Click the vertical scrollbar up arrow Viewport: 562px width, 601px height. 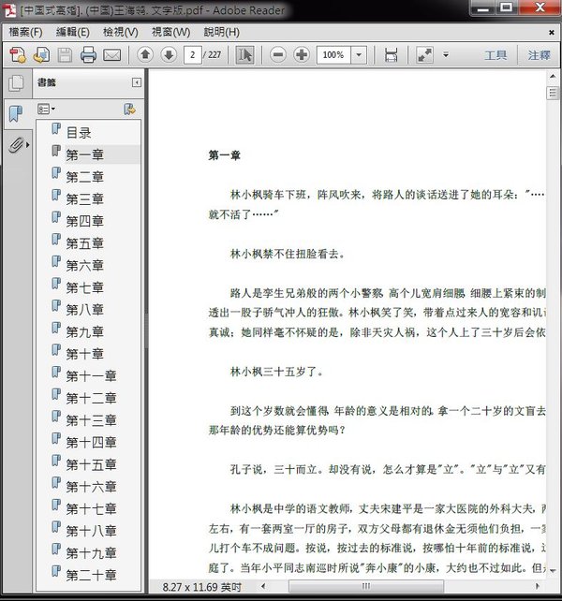[x=553, y=76]
